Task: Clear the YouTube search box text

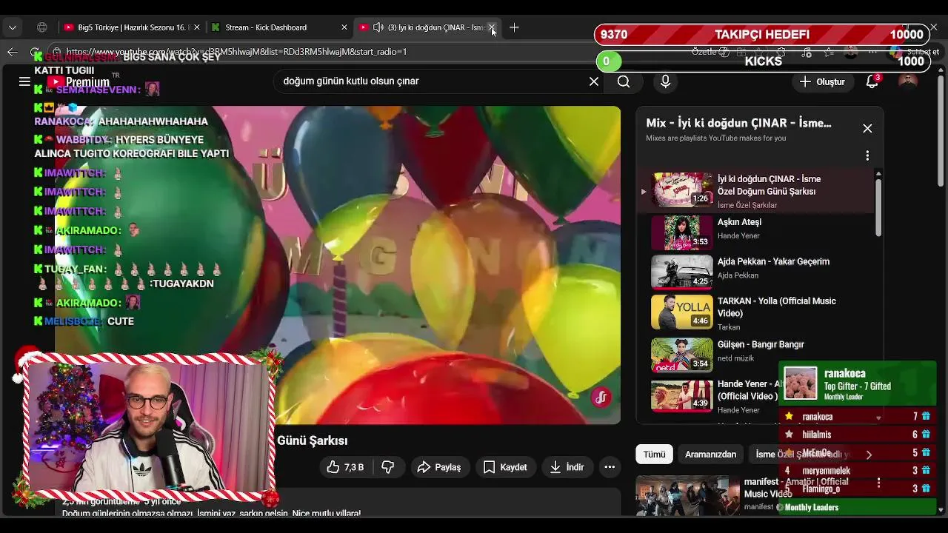Action: coord(593,81)
